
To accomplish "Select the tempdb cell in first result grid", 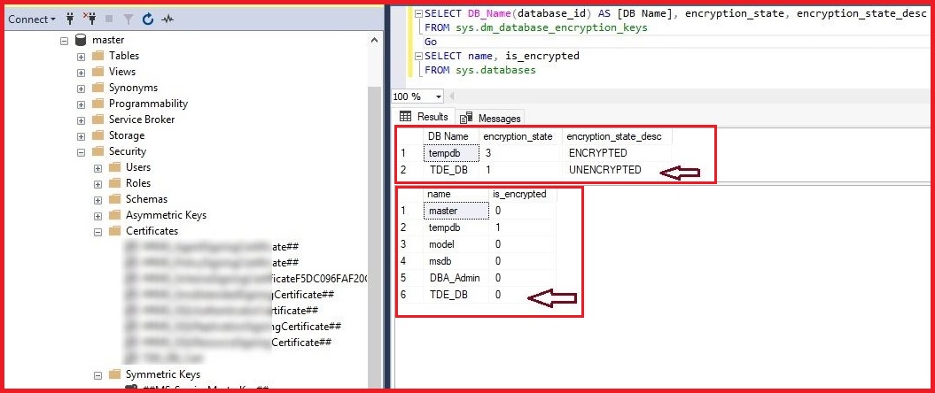I will click(x=451, y=153).
